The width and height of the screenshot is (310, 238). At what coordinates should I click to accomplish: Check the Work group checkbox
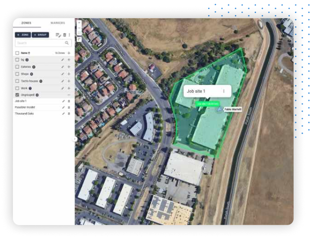click(x=17, y=88)
